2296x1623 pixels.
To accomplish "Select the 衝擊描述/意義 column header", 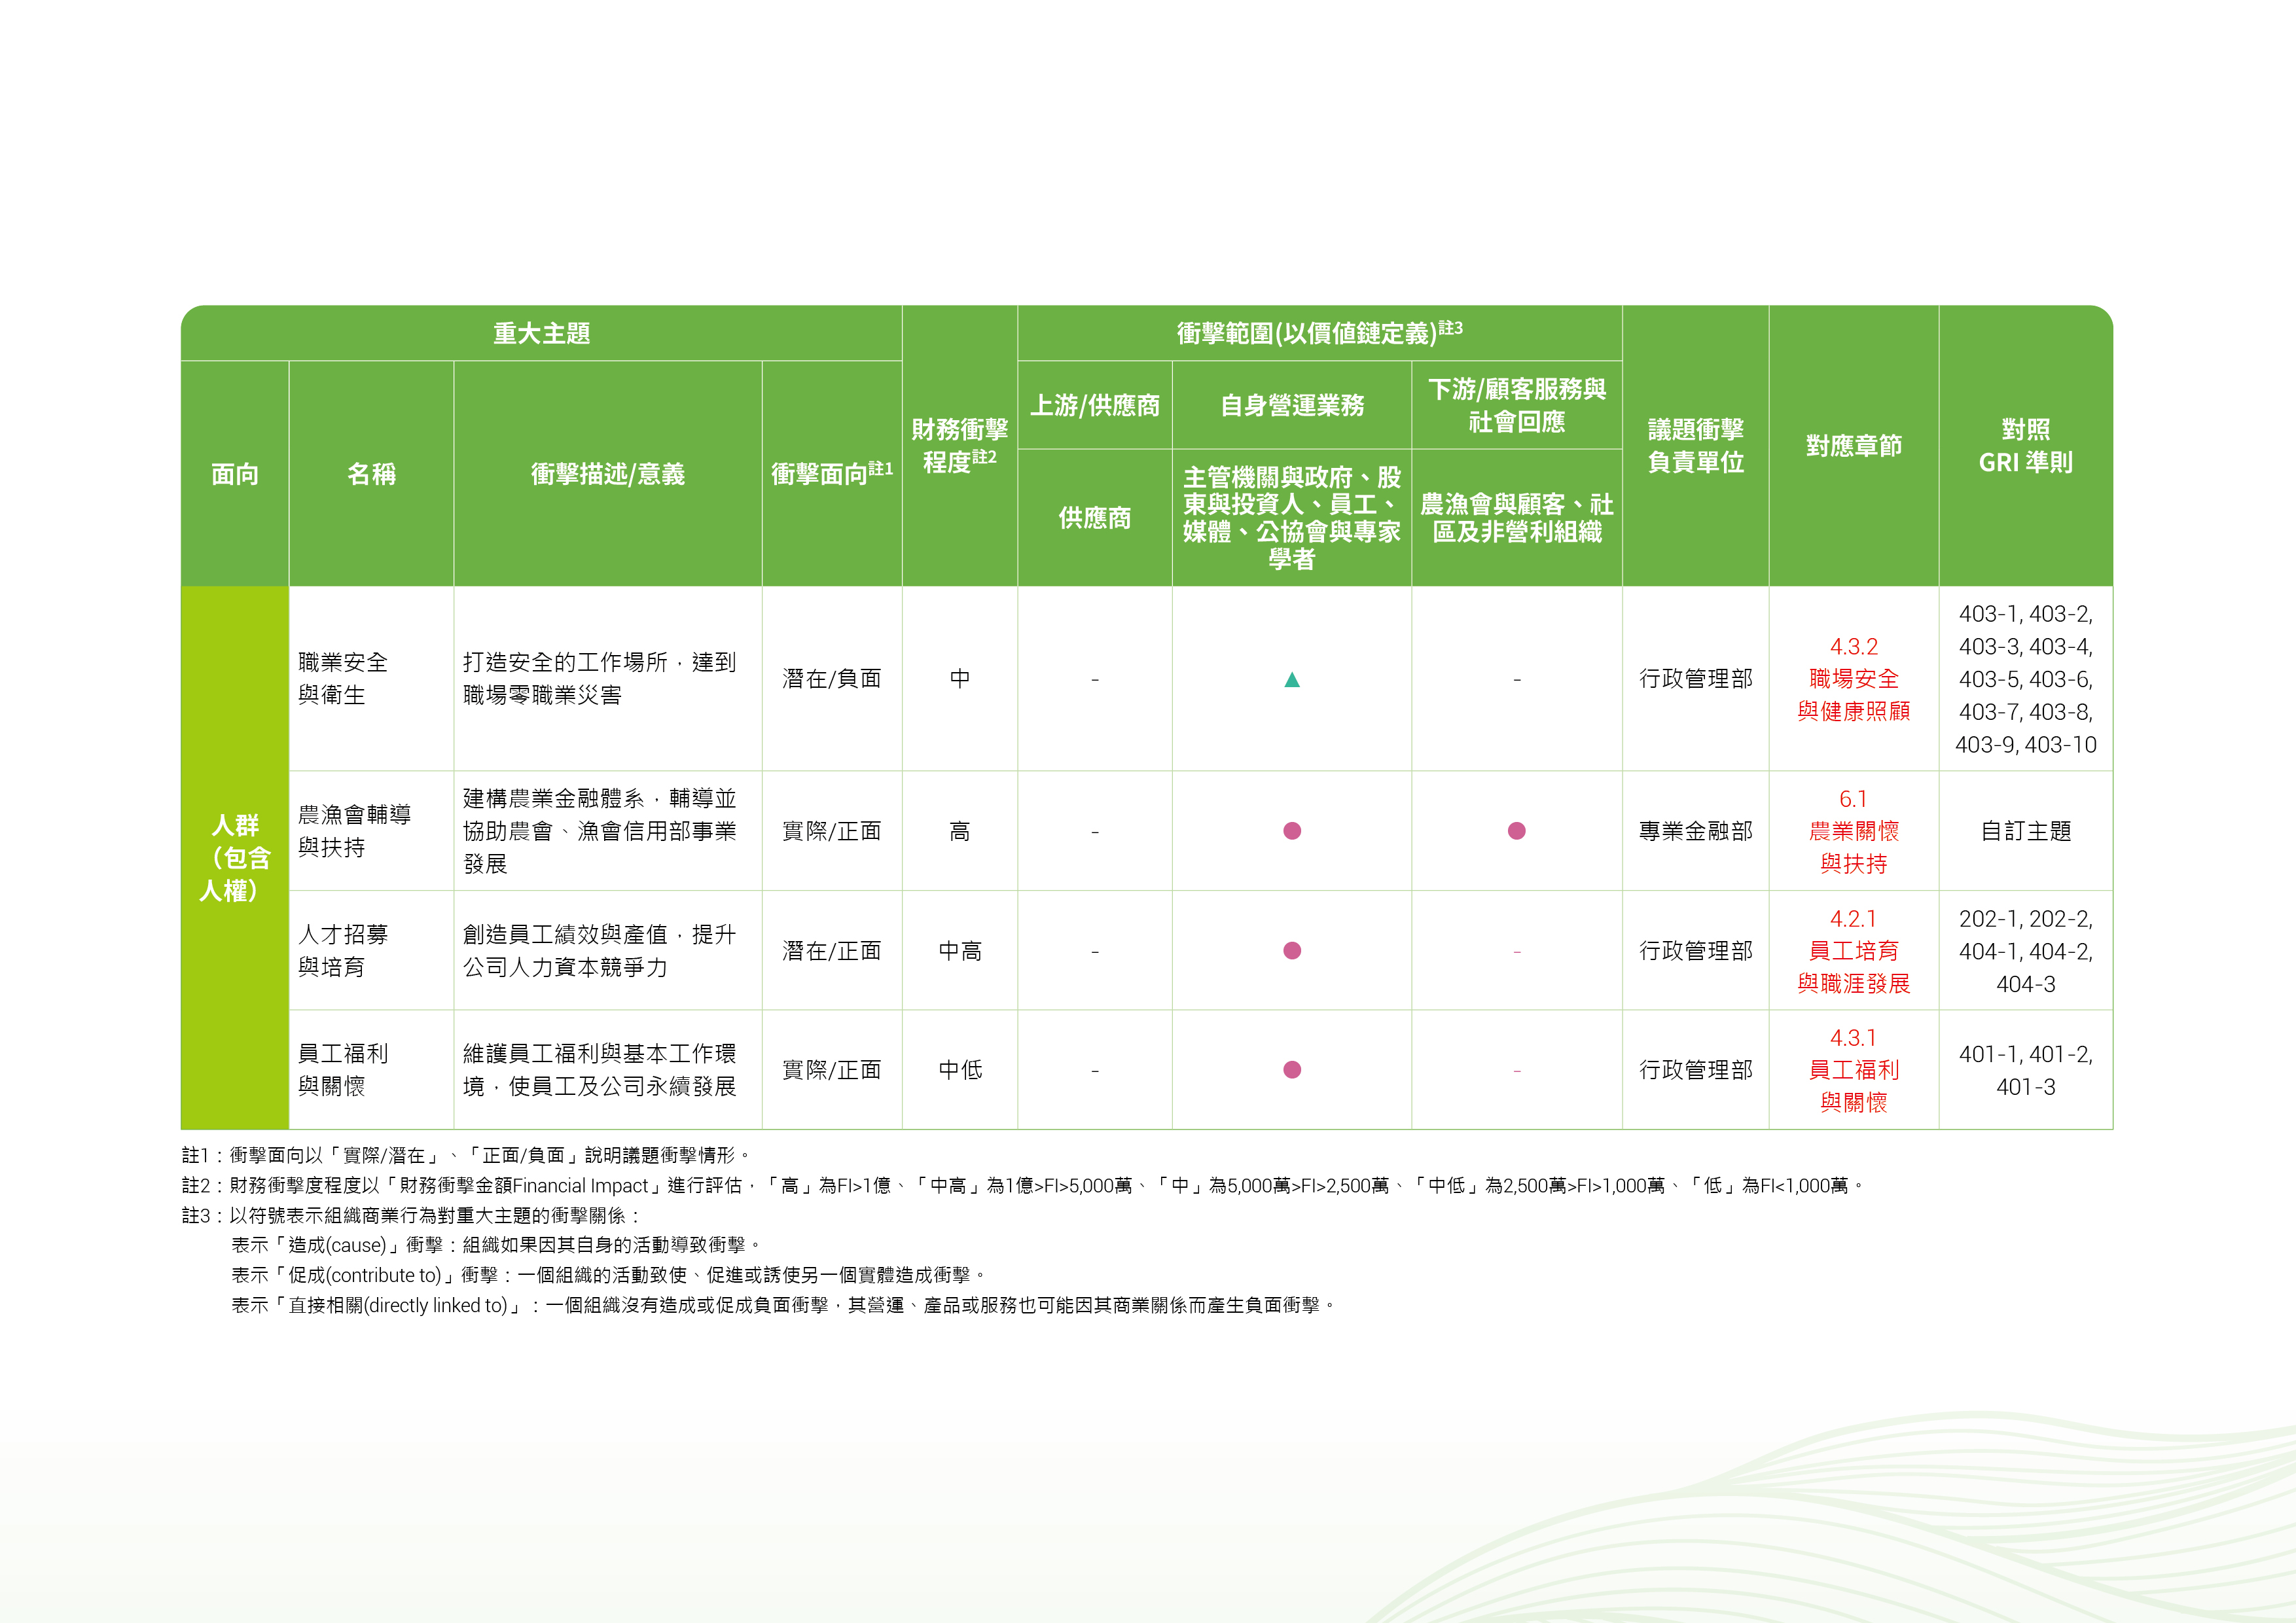I will click(607, 474).
